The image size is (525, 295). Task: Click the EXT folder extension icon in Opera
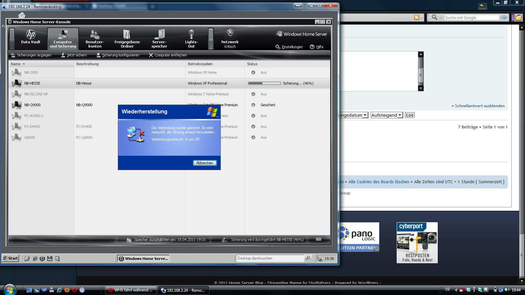tap(516, 18)
